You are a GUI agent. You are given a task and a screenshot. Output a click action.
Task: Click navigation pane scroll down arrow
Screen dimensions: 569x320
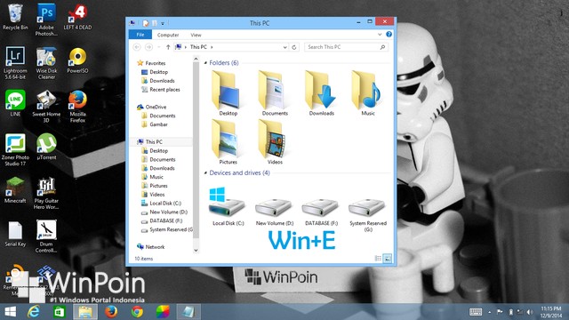pos(196,251)
